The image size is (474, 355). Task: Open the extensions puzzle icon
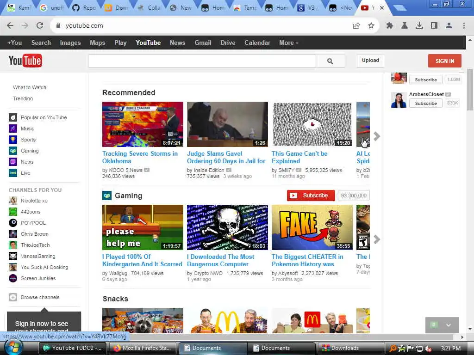point(389,26)
